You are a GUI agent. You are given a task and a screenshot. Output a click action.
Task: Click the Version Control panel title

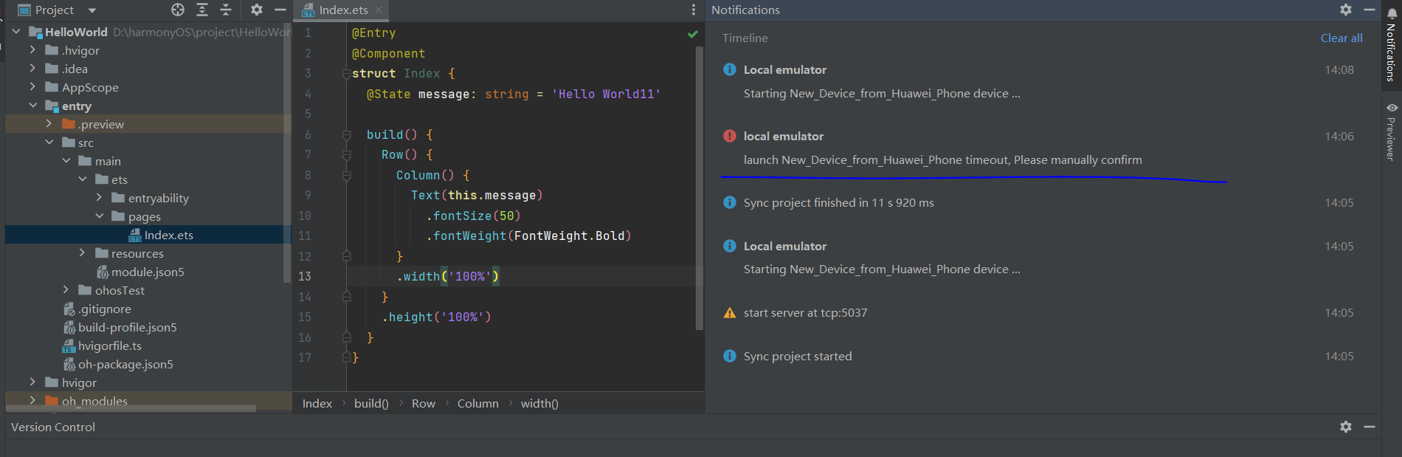click(x=53, y=427)
